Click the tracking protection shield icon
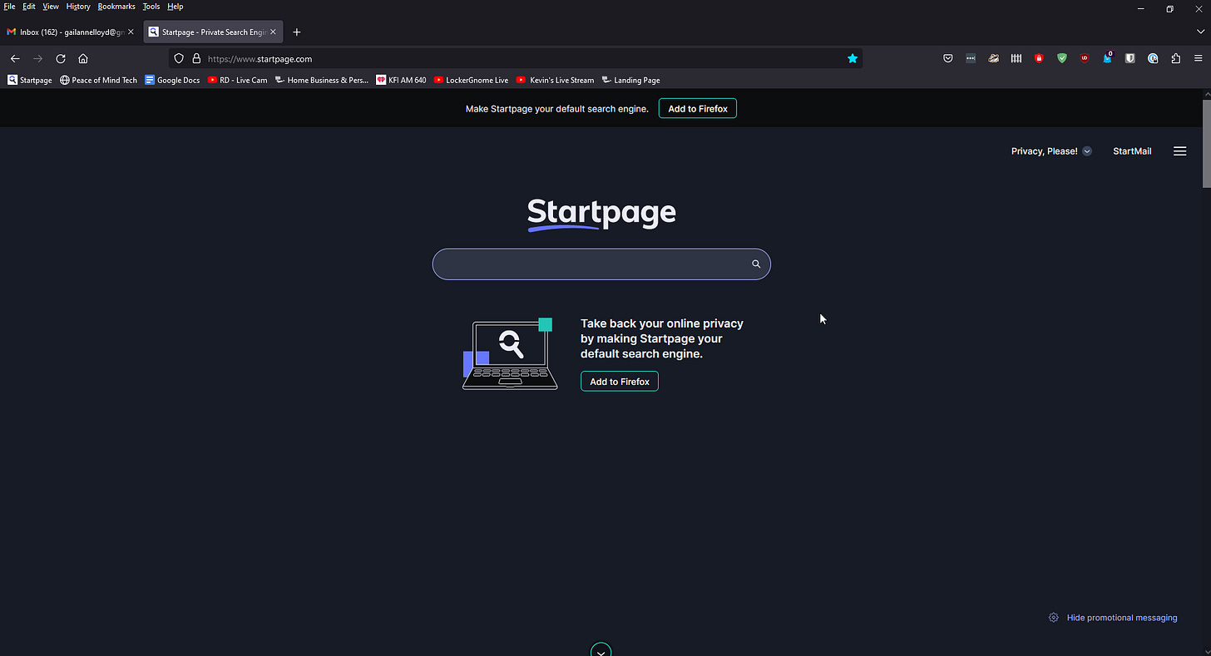Image resolution: width=1211 pixels, height=656 pixels. (179, 59)
